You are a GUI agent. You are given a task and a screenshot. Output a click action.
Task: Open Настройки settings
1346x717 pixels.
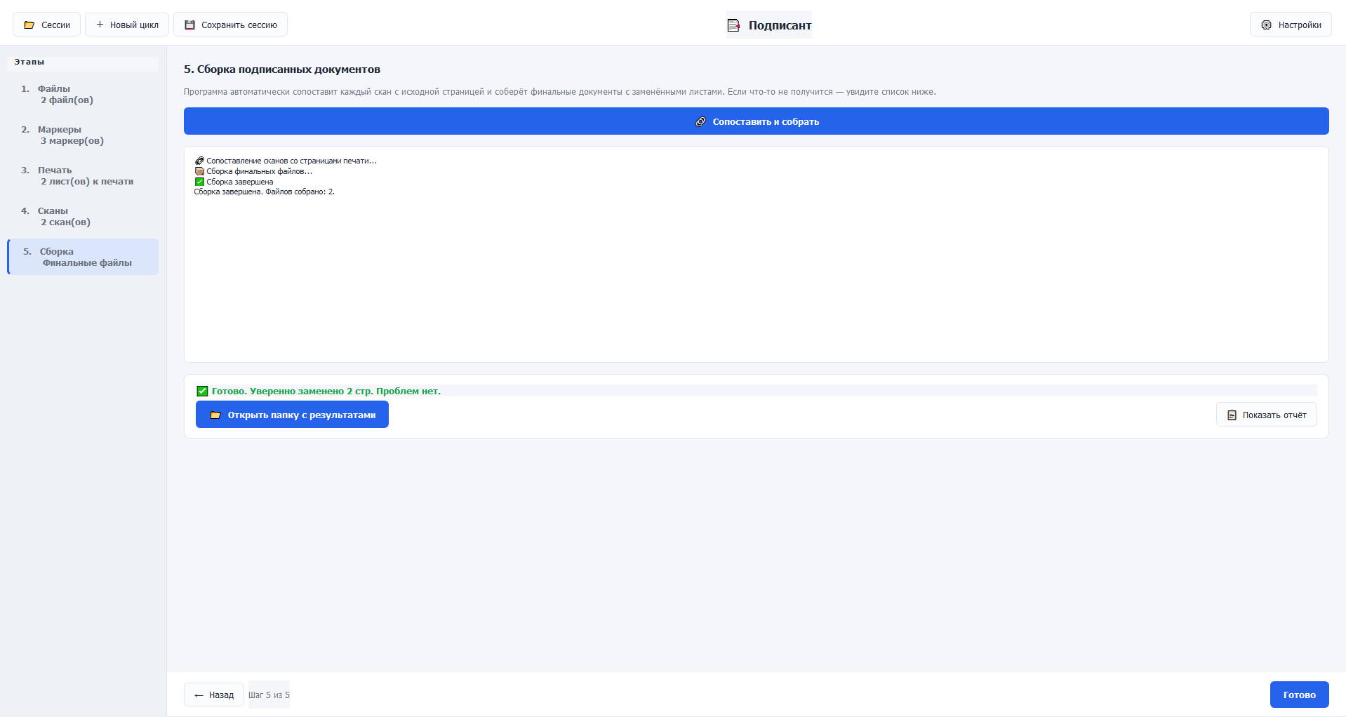1291,25
